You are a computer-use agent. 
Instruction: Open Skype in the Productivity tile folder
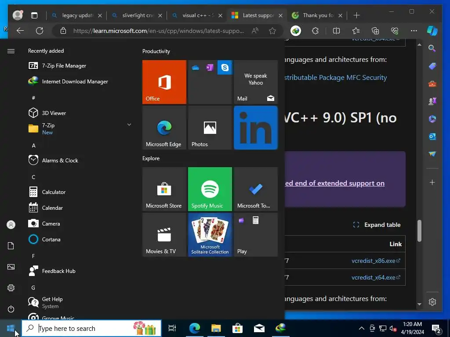click(x=225, y=67)
